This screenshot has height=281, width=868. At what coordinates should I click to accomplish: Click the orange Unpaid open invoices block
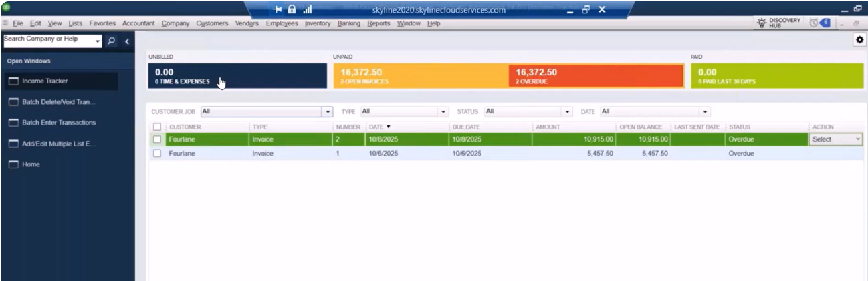click(420, 76)
